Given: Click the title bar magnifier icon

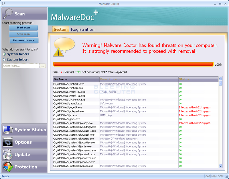Looking at the screenshot, I should tap(3, 3).
